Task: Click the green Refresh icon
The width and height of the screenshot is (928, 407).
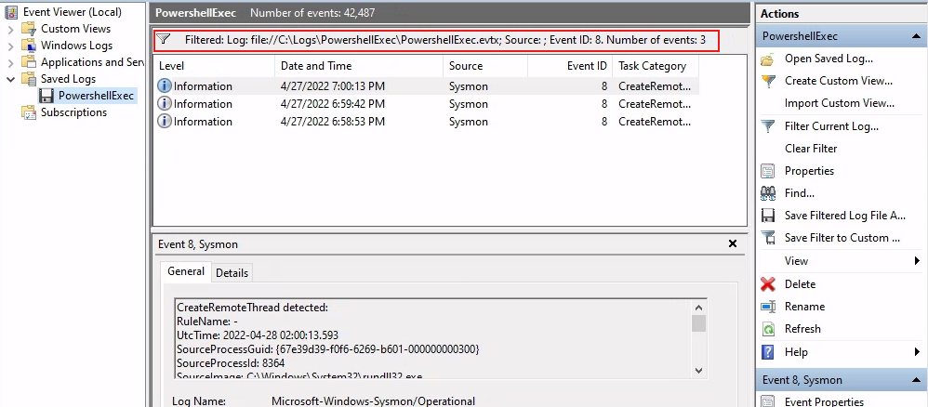Action: coord(768,329)
